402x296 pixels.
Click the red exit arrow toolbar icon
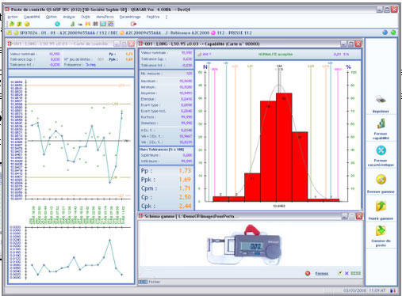tap(133, 24)
